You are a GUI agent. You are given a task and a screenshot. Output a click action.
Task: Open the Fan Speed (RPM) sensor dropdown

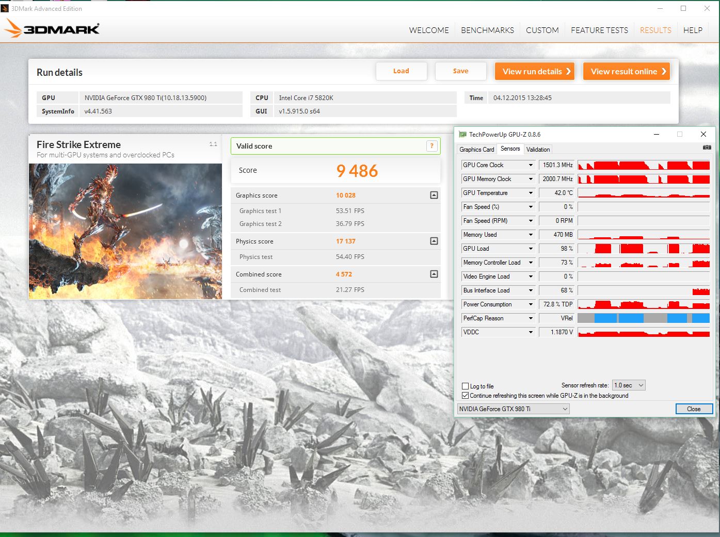[531, 221]
